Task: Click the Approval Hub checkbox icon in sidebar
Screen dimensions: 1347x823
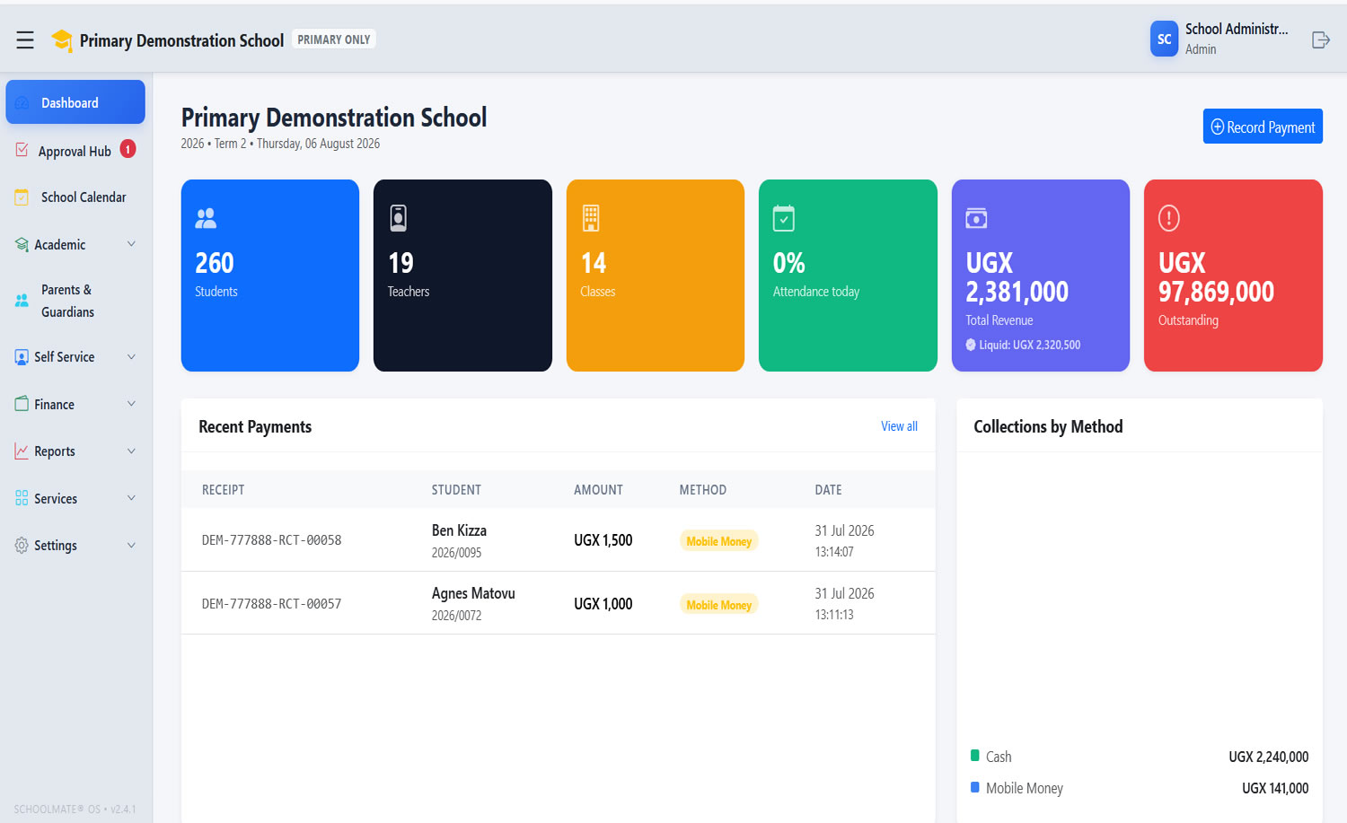Action: tap(22, 150)
